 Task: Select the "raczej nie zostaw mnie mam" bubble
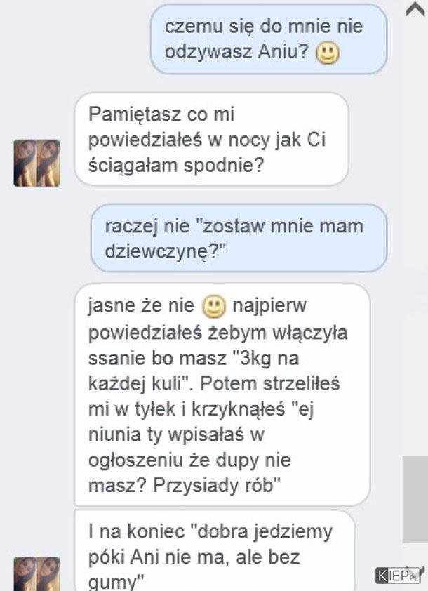[x=239, y=238]
